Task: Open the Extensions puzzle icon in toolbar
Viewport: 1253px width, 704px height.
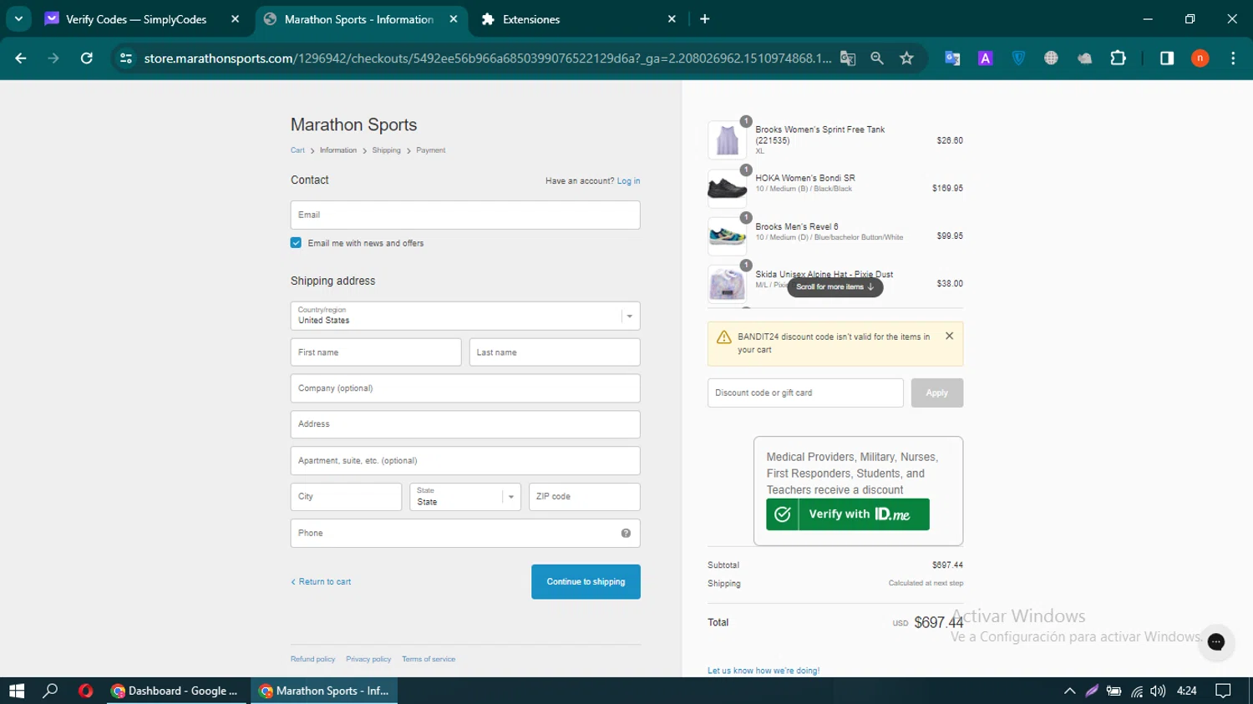Action: 1118,58
